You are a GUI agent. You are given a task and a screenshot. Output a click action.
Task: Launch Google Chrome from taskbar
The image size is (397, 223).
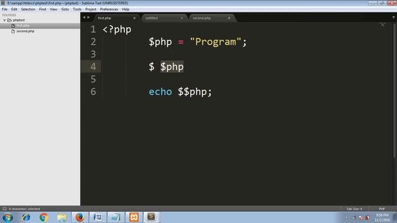pyautogui.click(x=43, y=217)
